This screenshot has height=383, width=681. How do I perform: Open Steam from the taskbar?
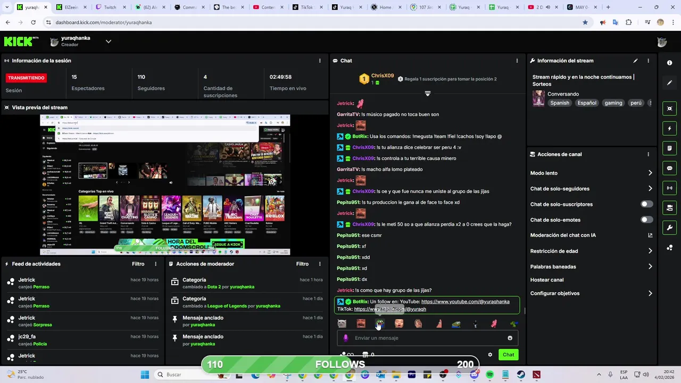point(521,374)
